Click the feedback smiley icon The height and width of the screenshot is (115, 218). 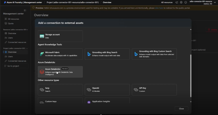click(x=186, y=2)
